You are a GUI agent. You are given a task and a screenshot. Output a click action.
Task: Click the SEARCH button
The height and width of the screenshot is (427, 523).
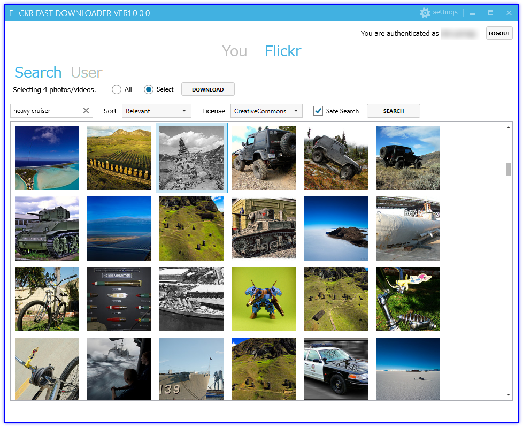[393, 111]
